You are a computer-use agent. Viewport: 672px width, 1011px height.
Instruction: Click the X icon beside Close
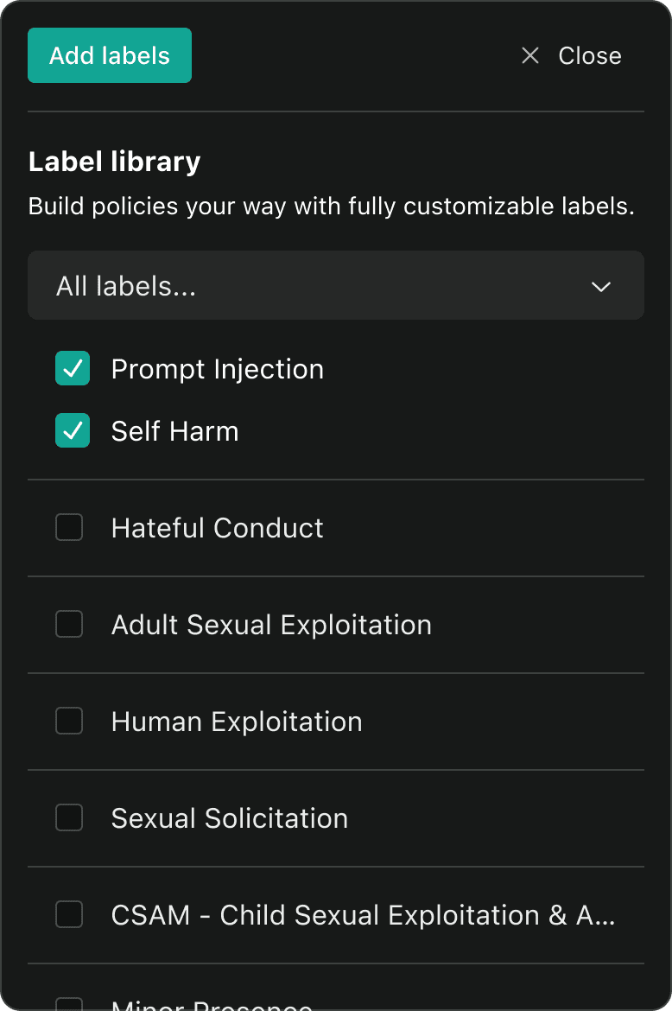[x=530, y=55]
